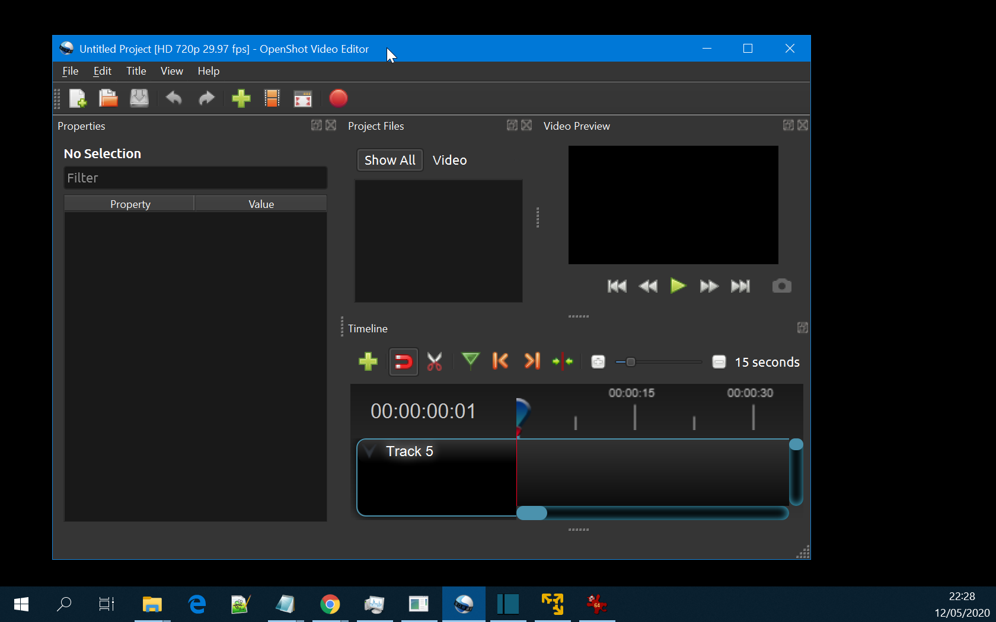Open Google Chrome from the taskbar
This screenshot has width=996, height=622.
330,604
